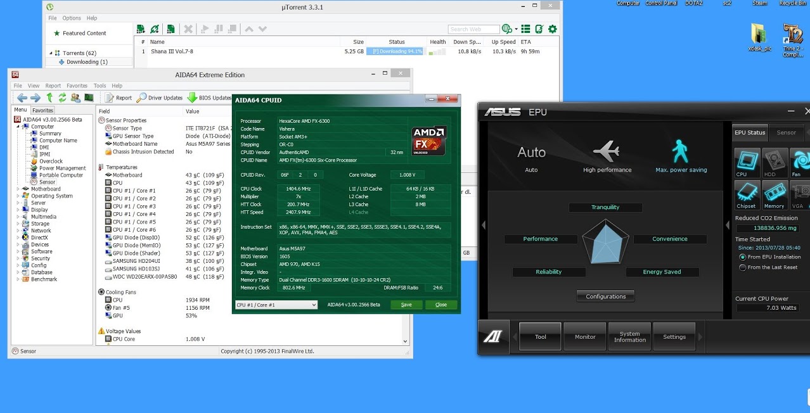Click AIDA64 monitor diagnostics toolbar icon

click(89, 98)
